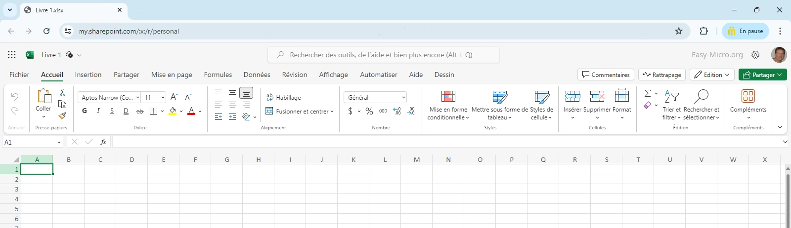Open Rechercher et sélectionner

coord(702,105)
